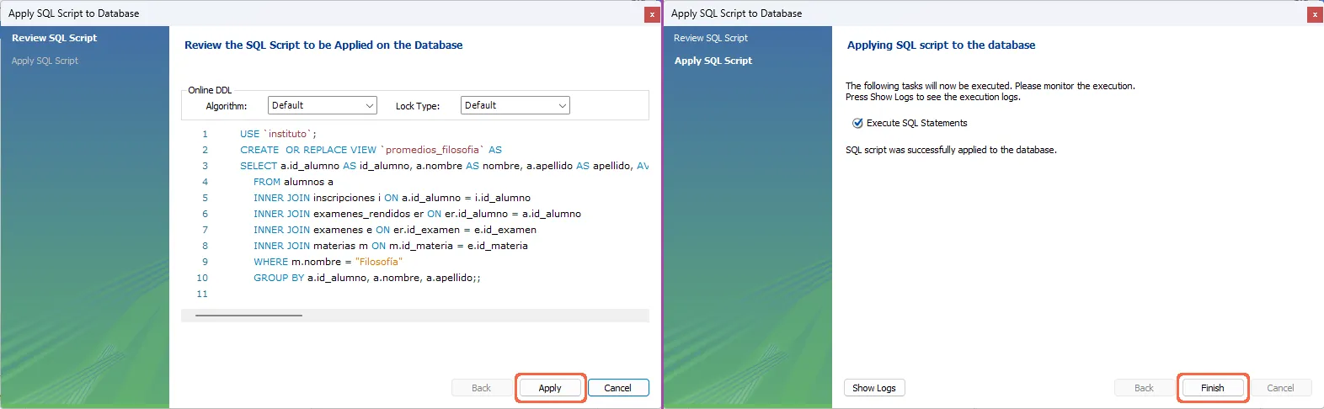This screenshot has width=1324, height=409.
Task: Click the FROM alumnos a line
Action: click(x=293, y=182)
